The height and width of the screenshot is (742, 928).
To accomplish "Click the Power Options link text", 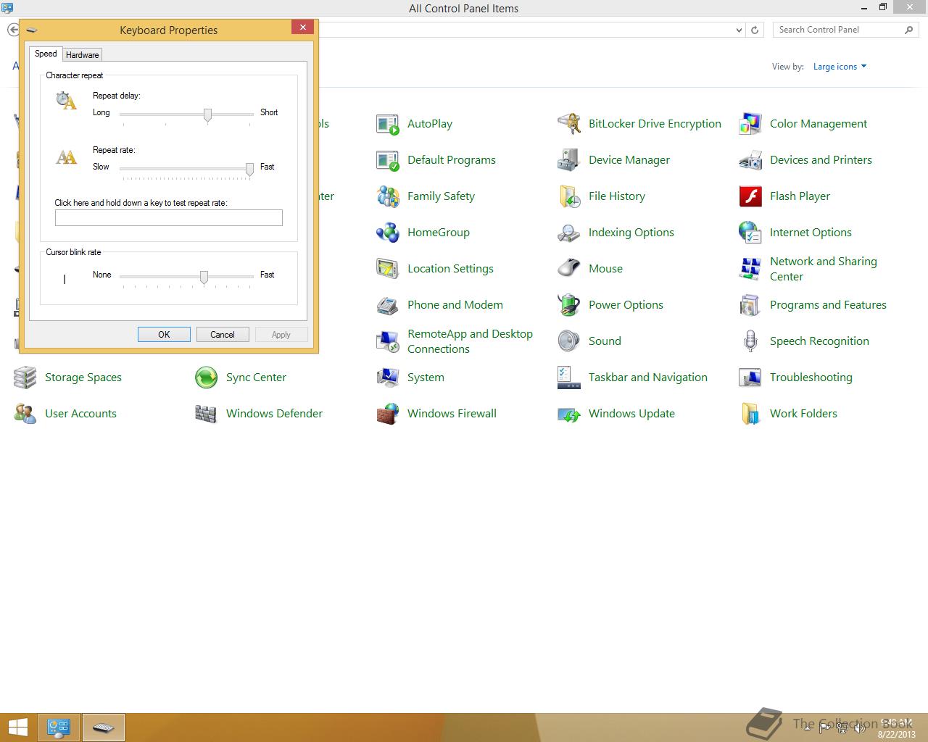I will [626, 305].
